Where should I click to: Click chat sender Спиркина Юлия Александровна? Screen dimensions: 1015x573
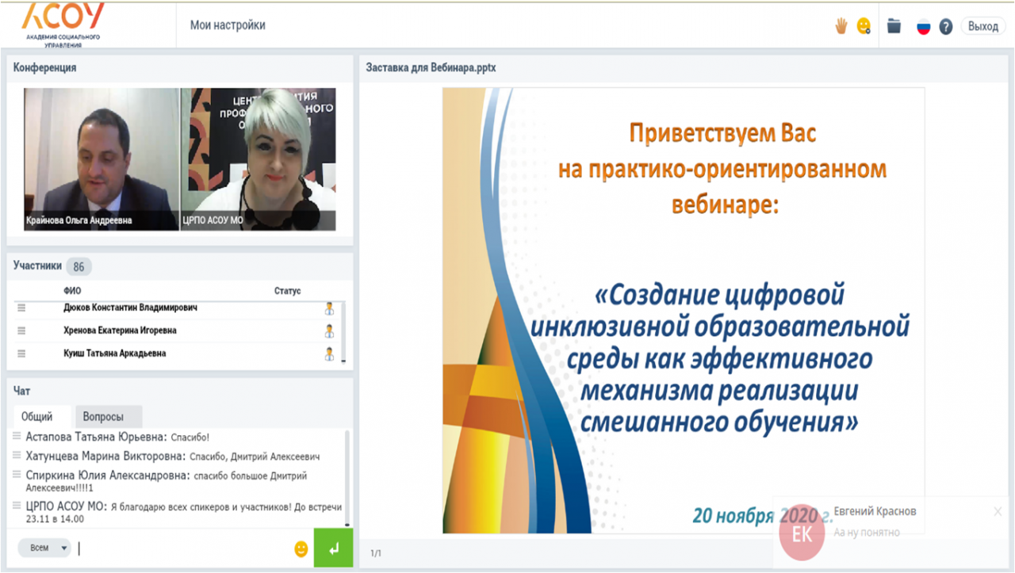tap(109, 476)
